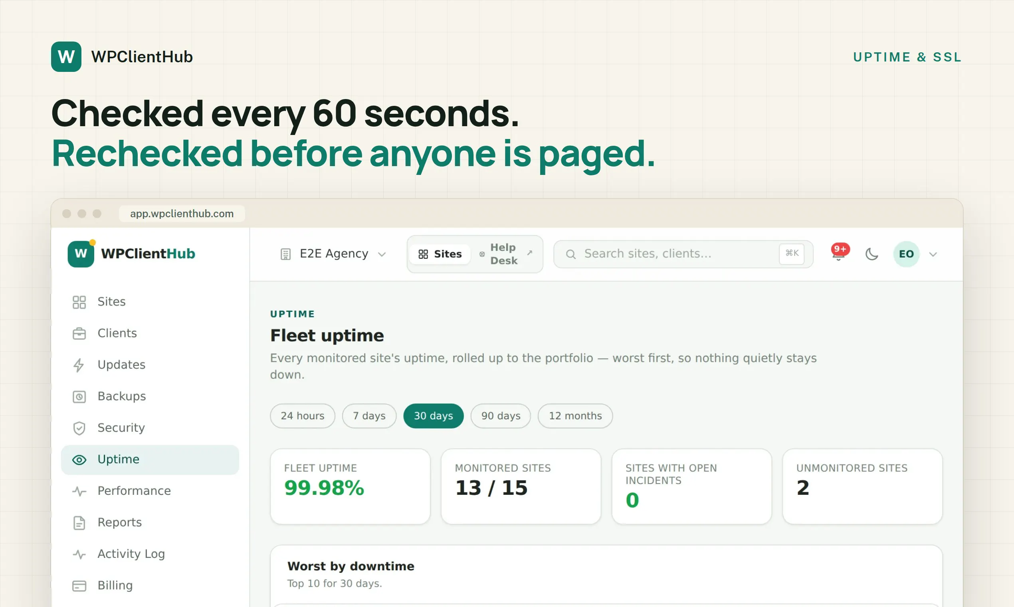Click the app.wpclienthub.com address bar

coord(182,214)
